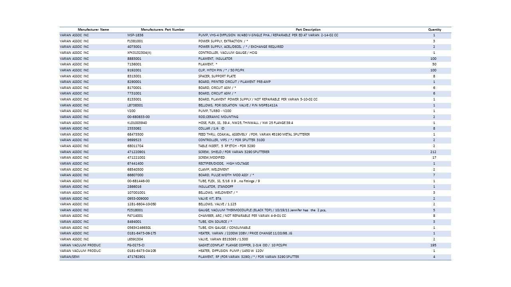Select part number 7731001
Screen dimensions: 511x287
click(x=134, y=93)
